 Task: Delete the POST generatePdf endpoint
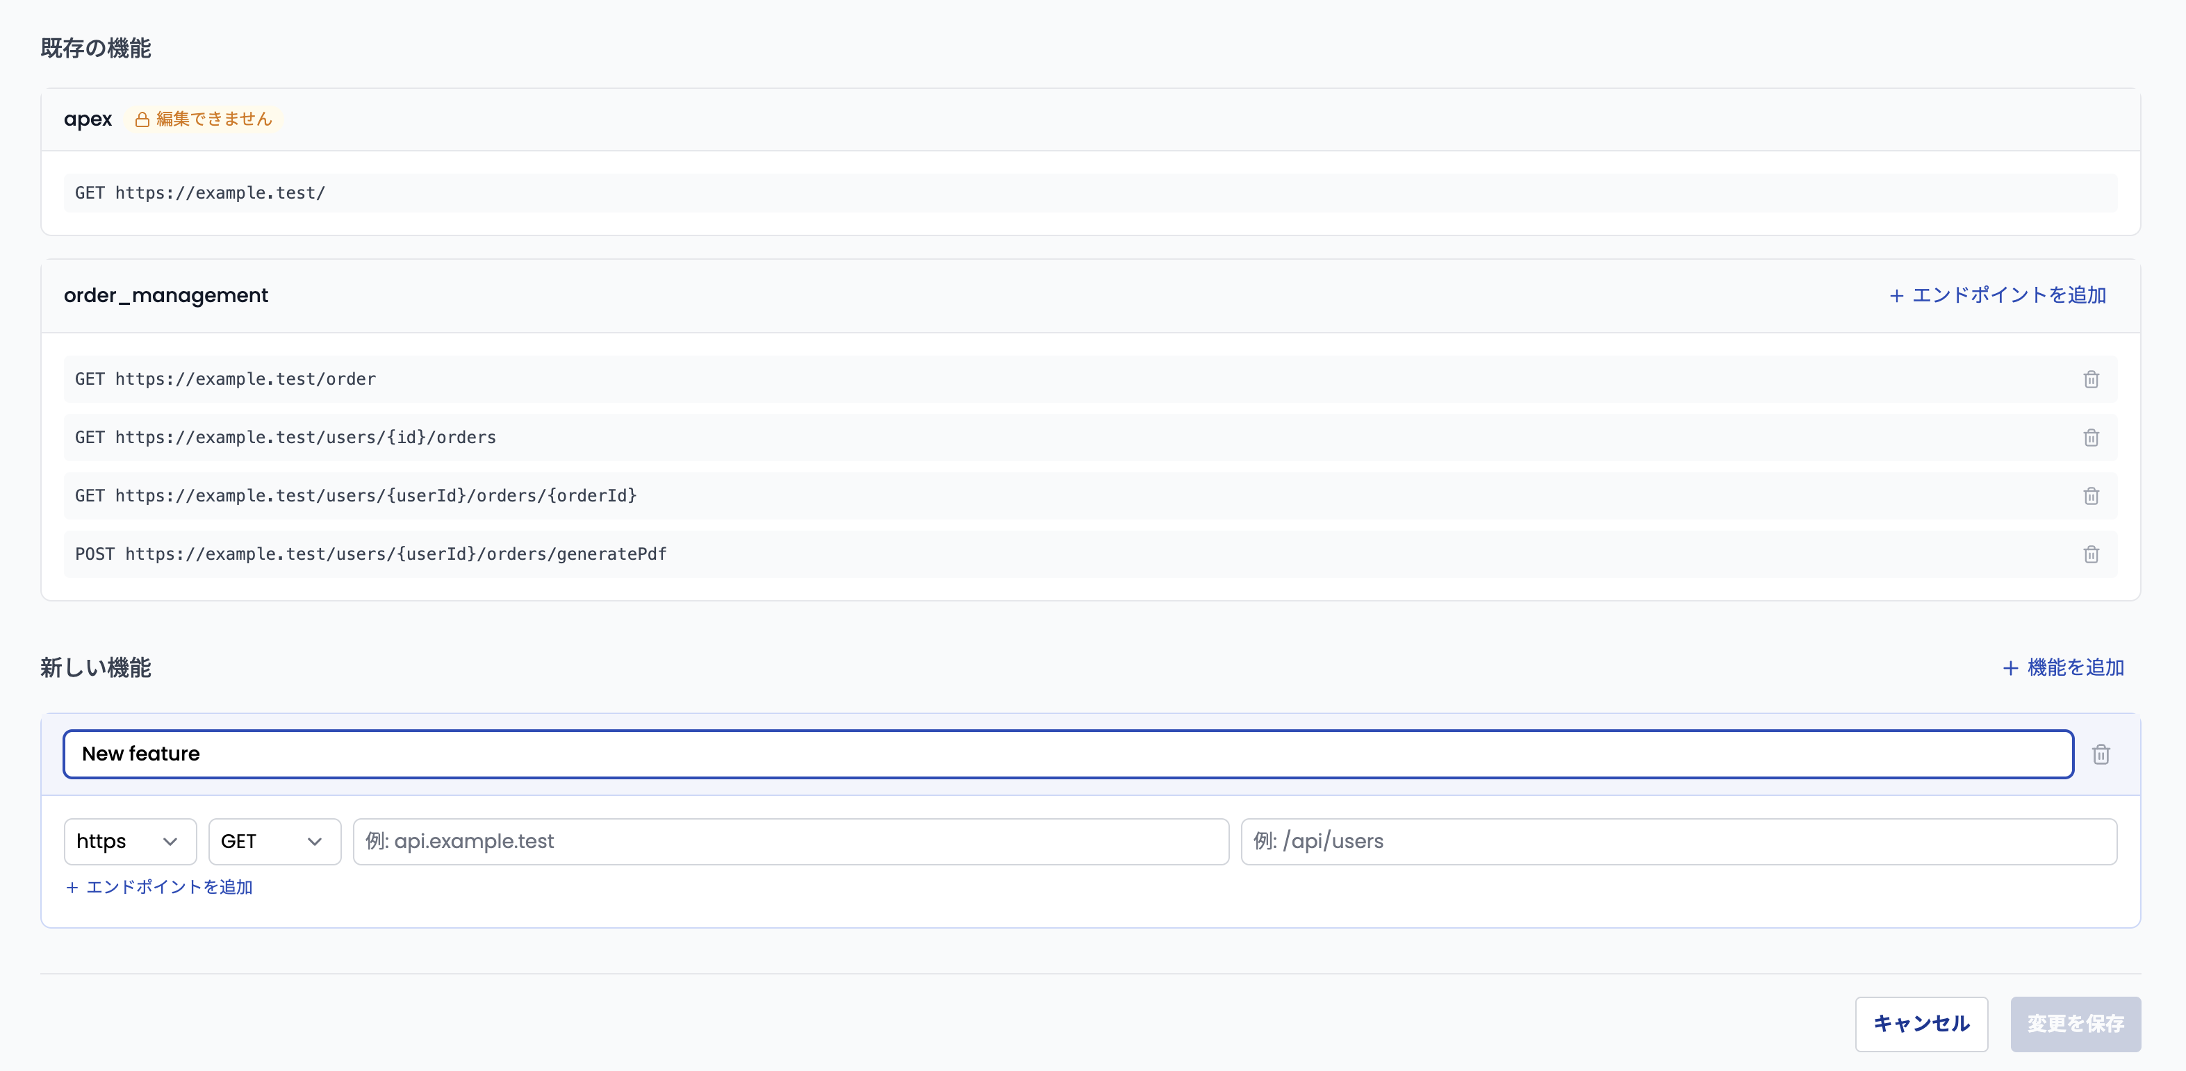coord(2091,554)
